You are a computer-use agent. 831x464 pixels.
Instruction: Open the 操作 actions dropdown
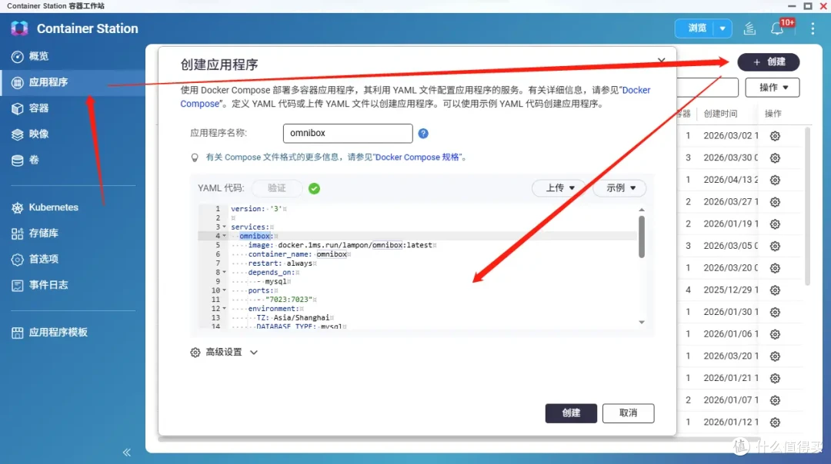pos(773,88)
